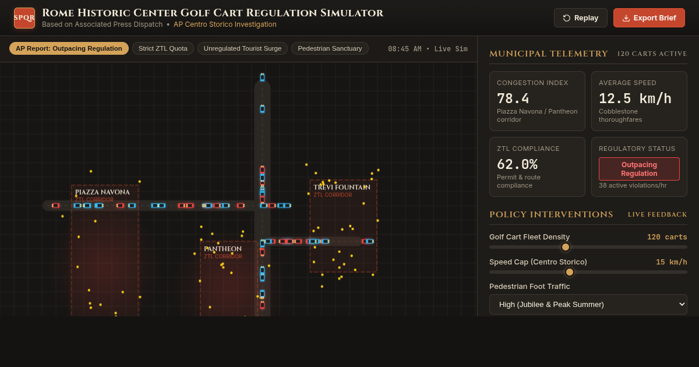Viewport: 699px width, 367px height.
Task: Click the Trevi Fountain map label
Action: 342,187
